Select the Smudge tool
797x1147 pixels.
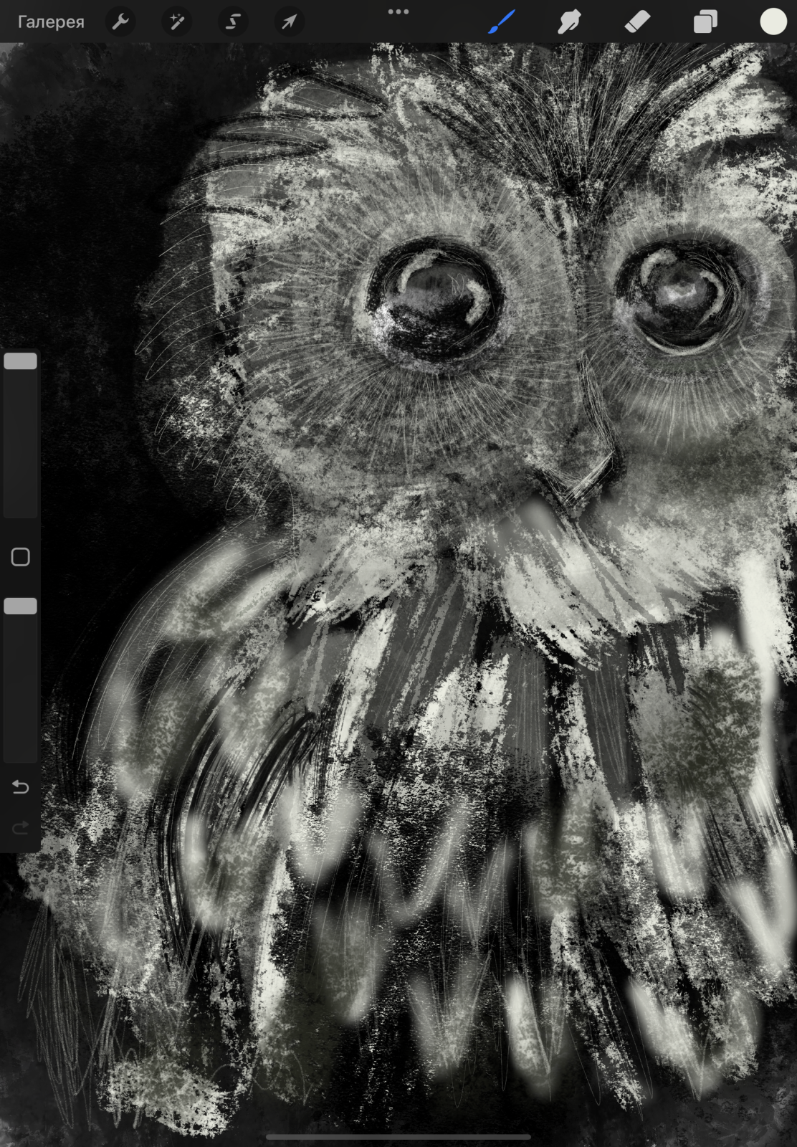pyautogui.click(x=568, y=22)
